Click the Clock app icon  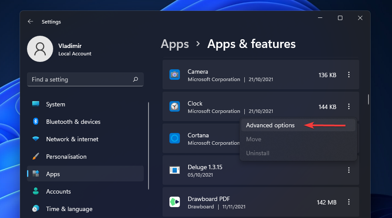175,106
